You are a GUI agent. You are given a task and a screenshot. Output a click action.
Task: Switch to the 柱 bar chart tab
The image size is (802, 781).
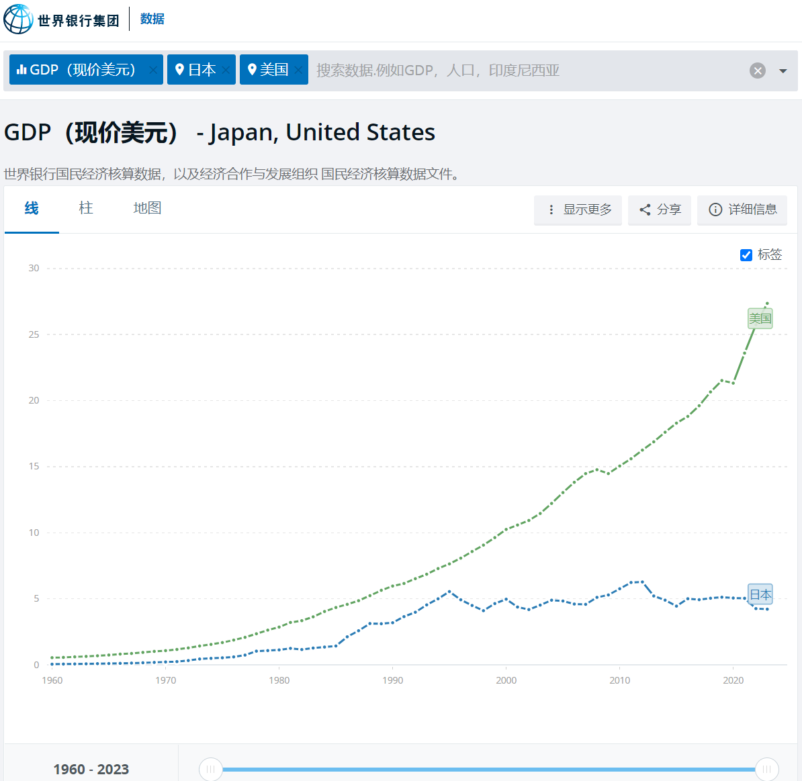point(86,208)
